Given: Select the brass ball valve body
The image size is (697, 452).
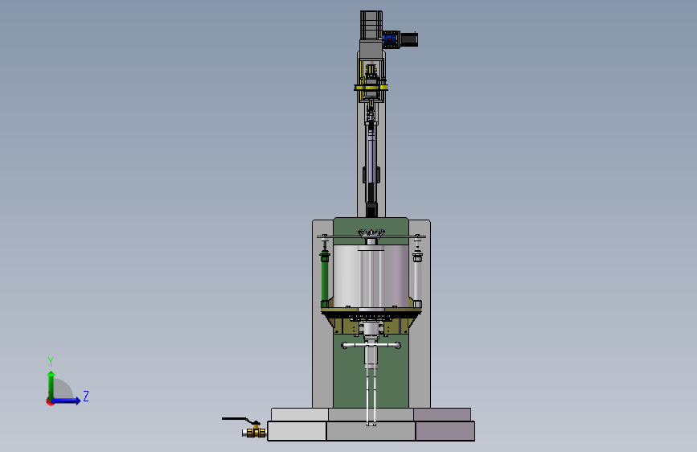Looking at the screenshot, I should (254, 432).
